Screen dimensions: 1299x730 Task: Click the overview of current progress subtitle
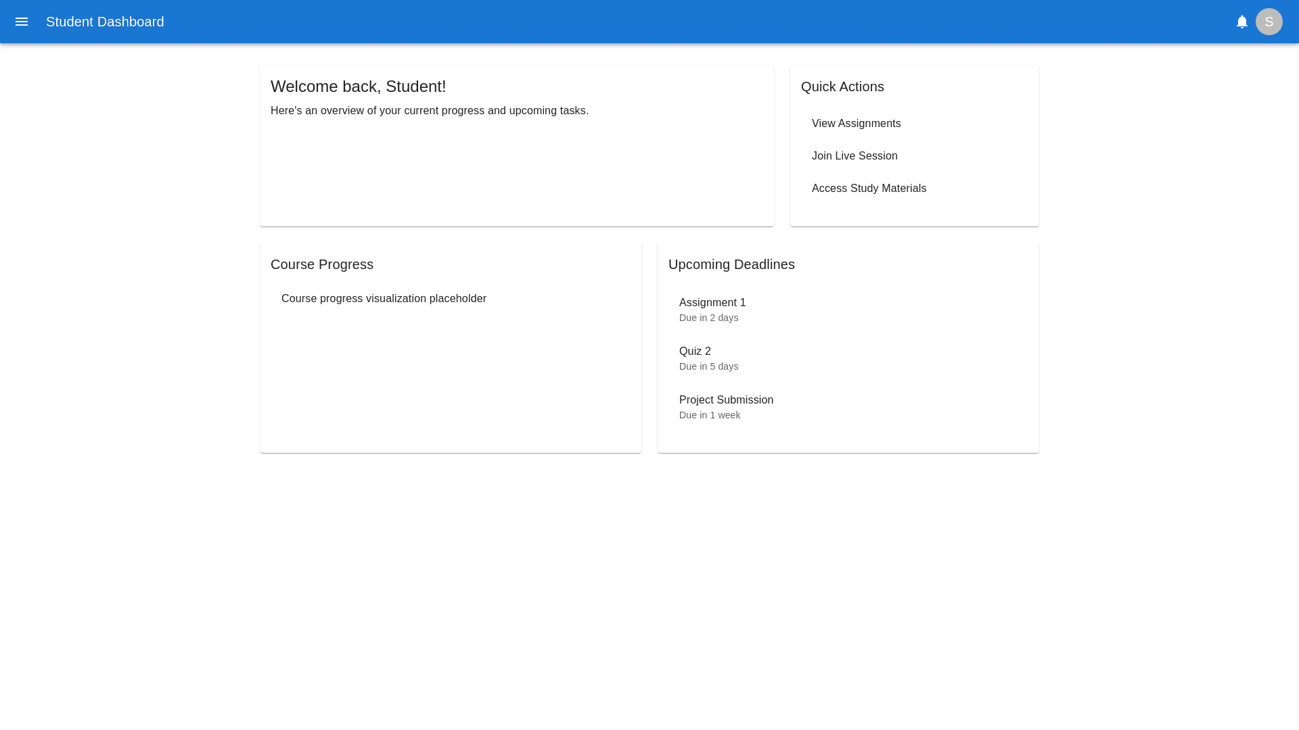pyautogui.click(x=430, y=111)
